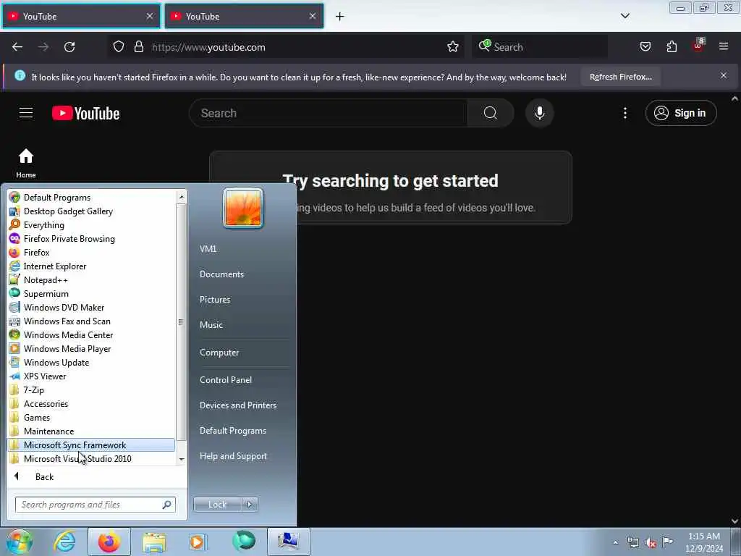
Task: Click the site security padlock icon
Action: 138,47
